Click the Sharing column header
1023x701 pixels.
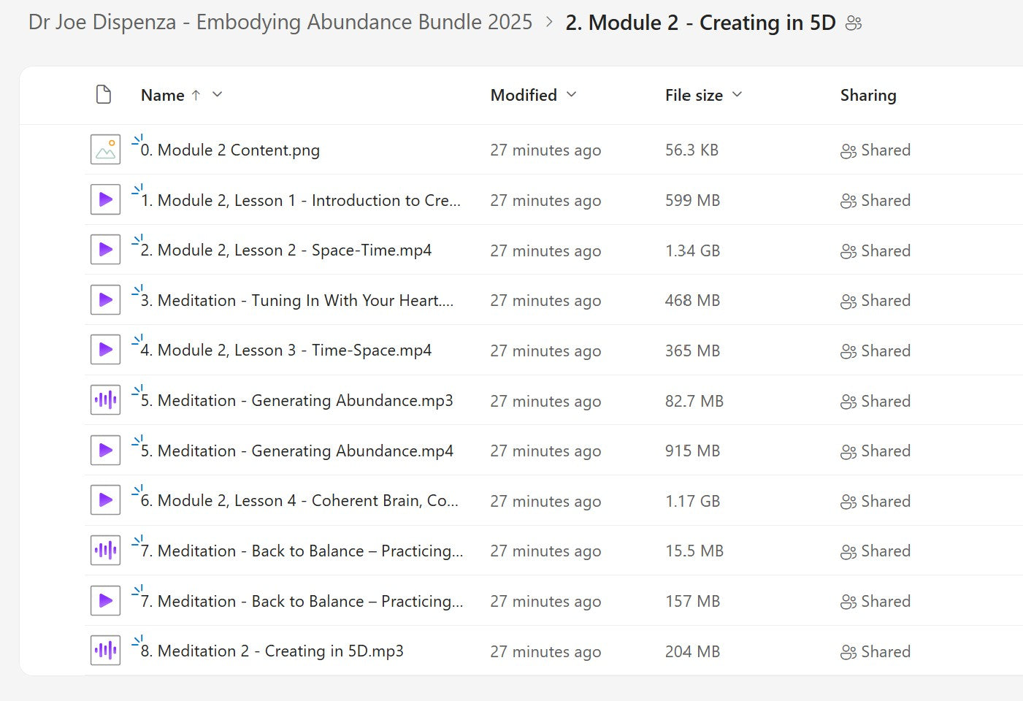(x=867, y=95)
